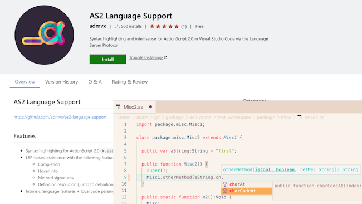362x204 pixels.
Task: Open the admvx publisher page
Action: click(x=97, y=26)
